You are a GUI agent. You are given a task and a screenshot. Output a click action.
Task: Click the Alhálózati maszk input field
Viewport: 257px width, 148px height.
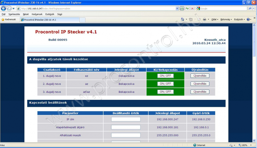point(126,135)
